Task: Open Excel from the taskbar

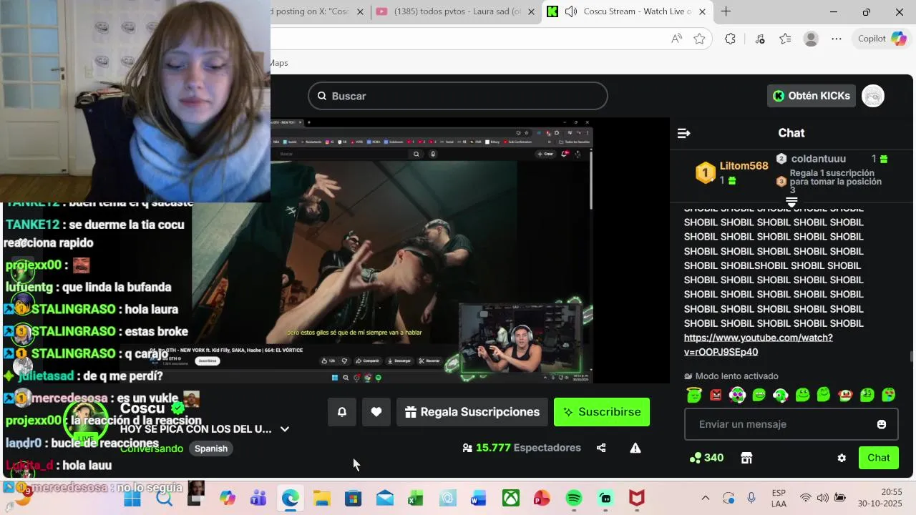Action: tap(416, 498)
